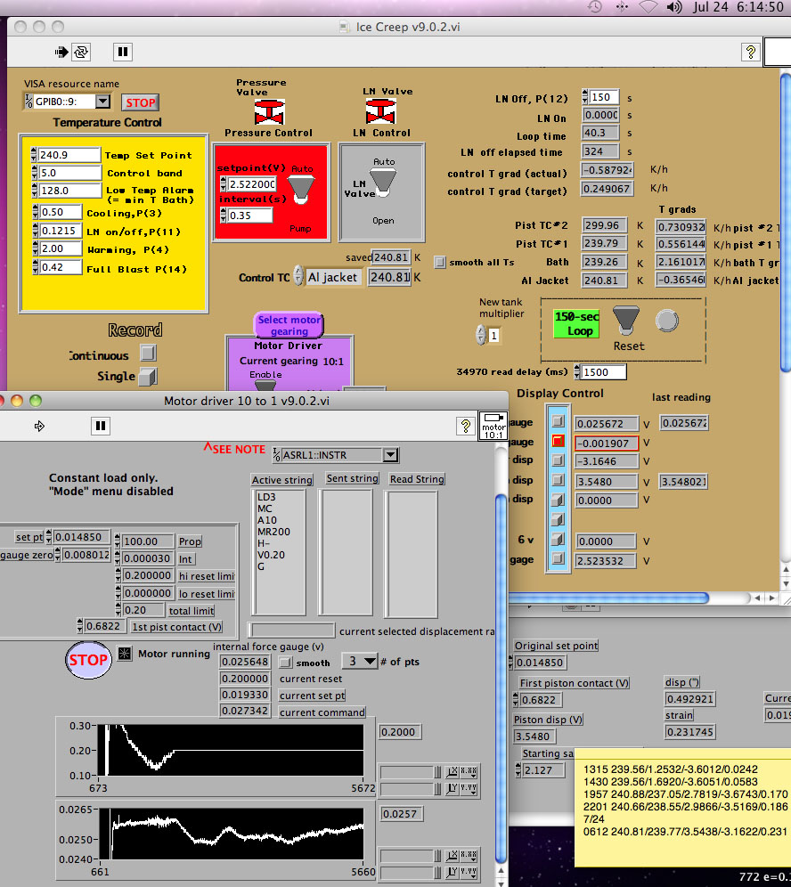Viewport: 791px width, 887px height.
Task: Click the motor 10:1 VI icon
Action: tap(493, 426)
